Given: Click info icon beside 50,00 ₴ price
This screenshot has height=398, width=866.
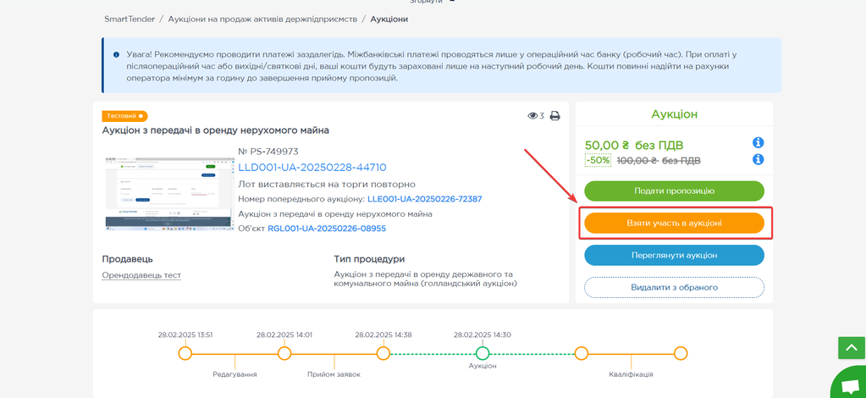Looking at the screenshot, I should [758, 143].
